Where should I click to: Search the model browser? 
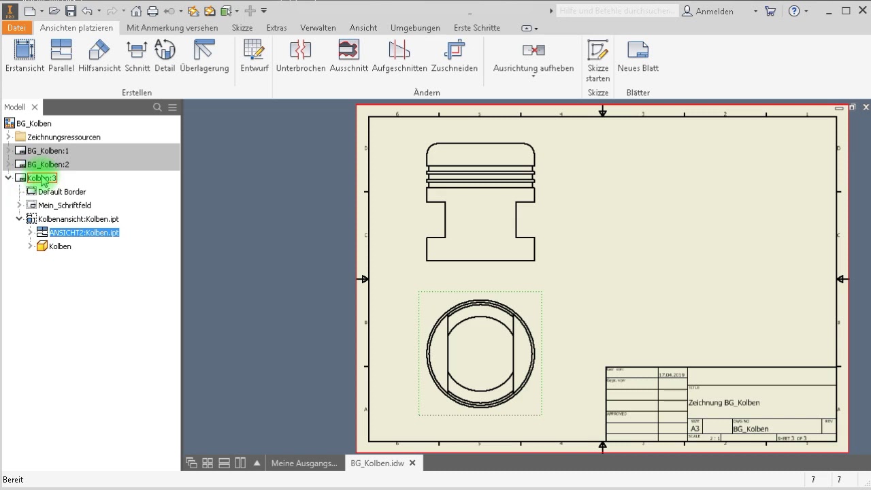(157, 107)
